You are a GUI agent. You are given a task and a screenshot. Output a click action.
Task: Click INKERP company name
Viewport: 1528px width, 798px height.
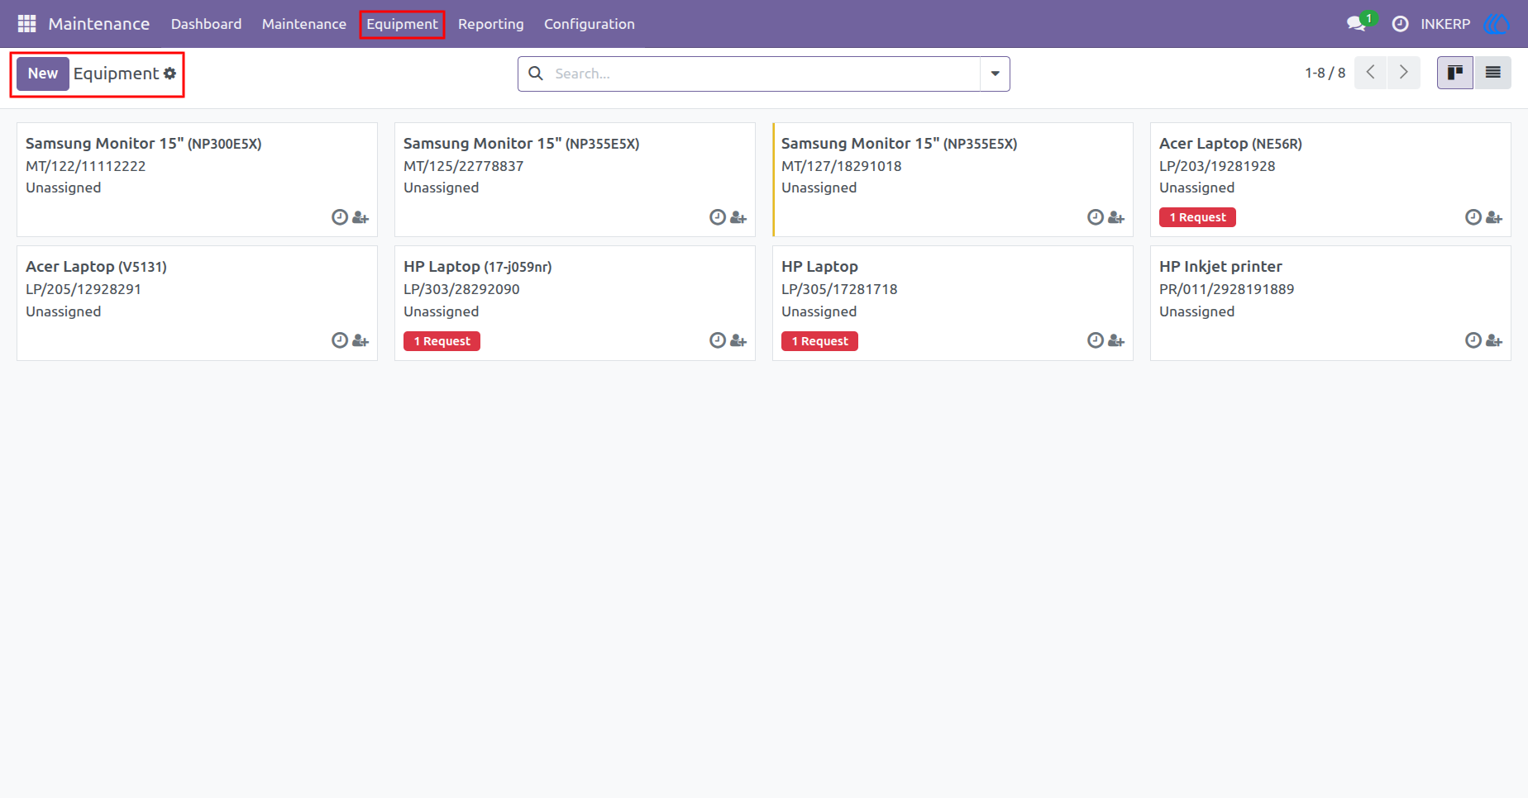(x=1445, y=24)
